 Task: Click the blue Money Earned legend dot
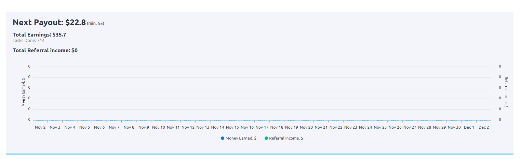click(223, 138)
